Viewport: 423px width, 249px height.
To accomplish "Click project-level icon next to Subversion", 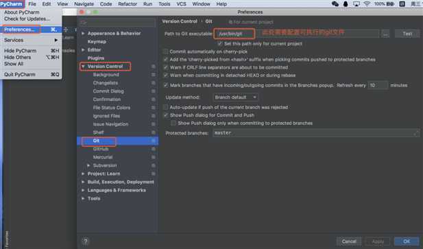I will tap(154, 165).
